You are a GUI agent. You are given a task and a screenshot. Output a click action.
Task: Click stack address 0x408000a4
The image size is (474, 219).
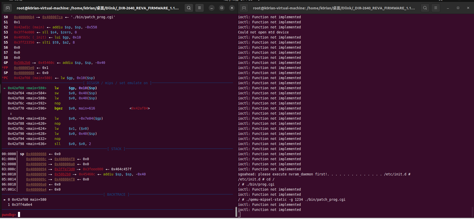(x=36, y=189)
